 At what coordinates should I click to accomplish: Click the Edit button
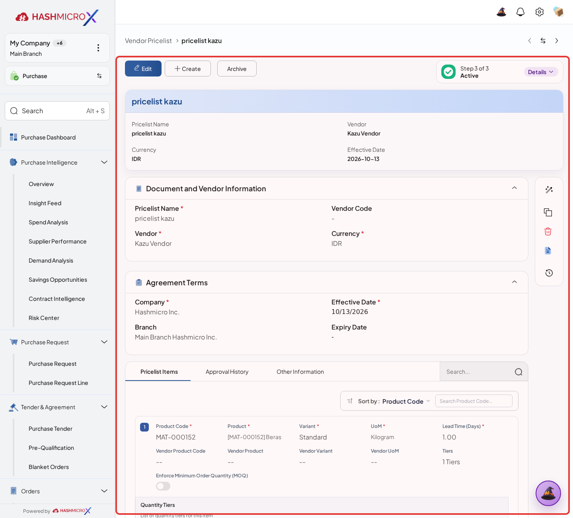[143, 69]
